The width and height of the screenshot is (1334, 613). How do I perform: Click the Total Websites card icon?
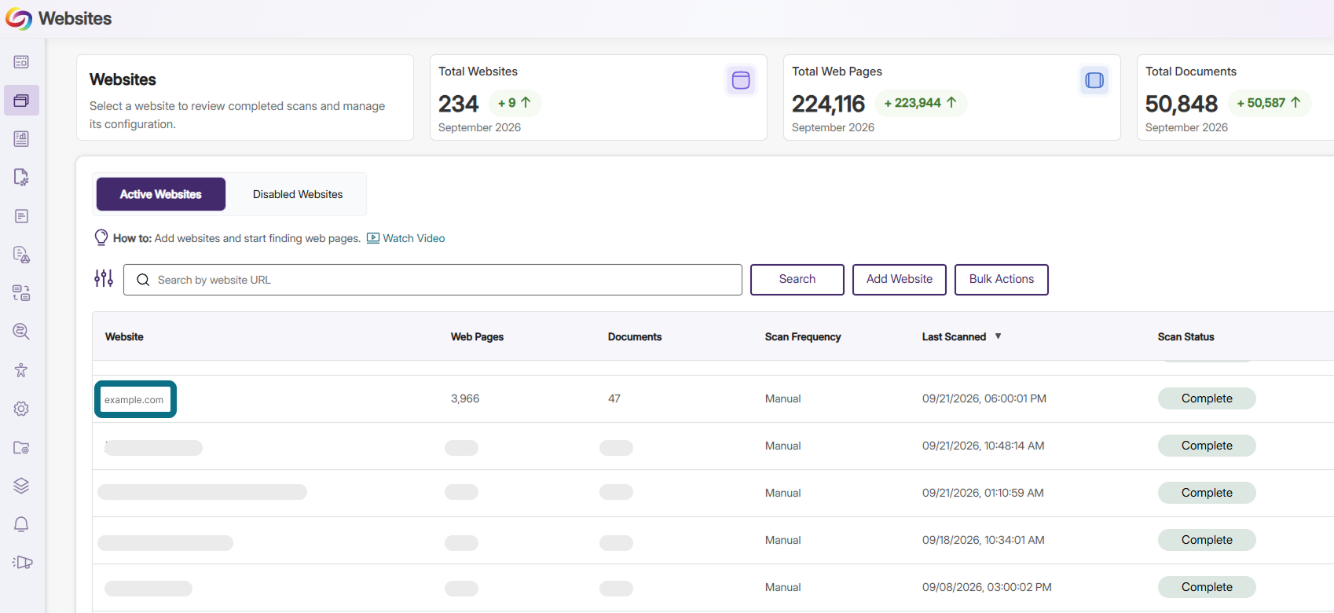tap(740, 80)
